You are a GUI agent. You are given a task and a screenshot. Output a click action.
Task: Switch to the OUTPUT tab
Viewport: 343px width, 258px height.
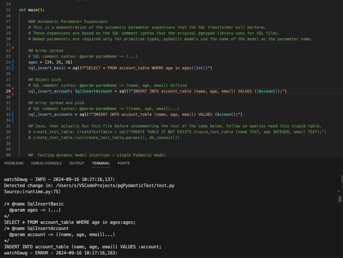tap(77, 163)
